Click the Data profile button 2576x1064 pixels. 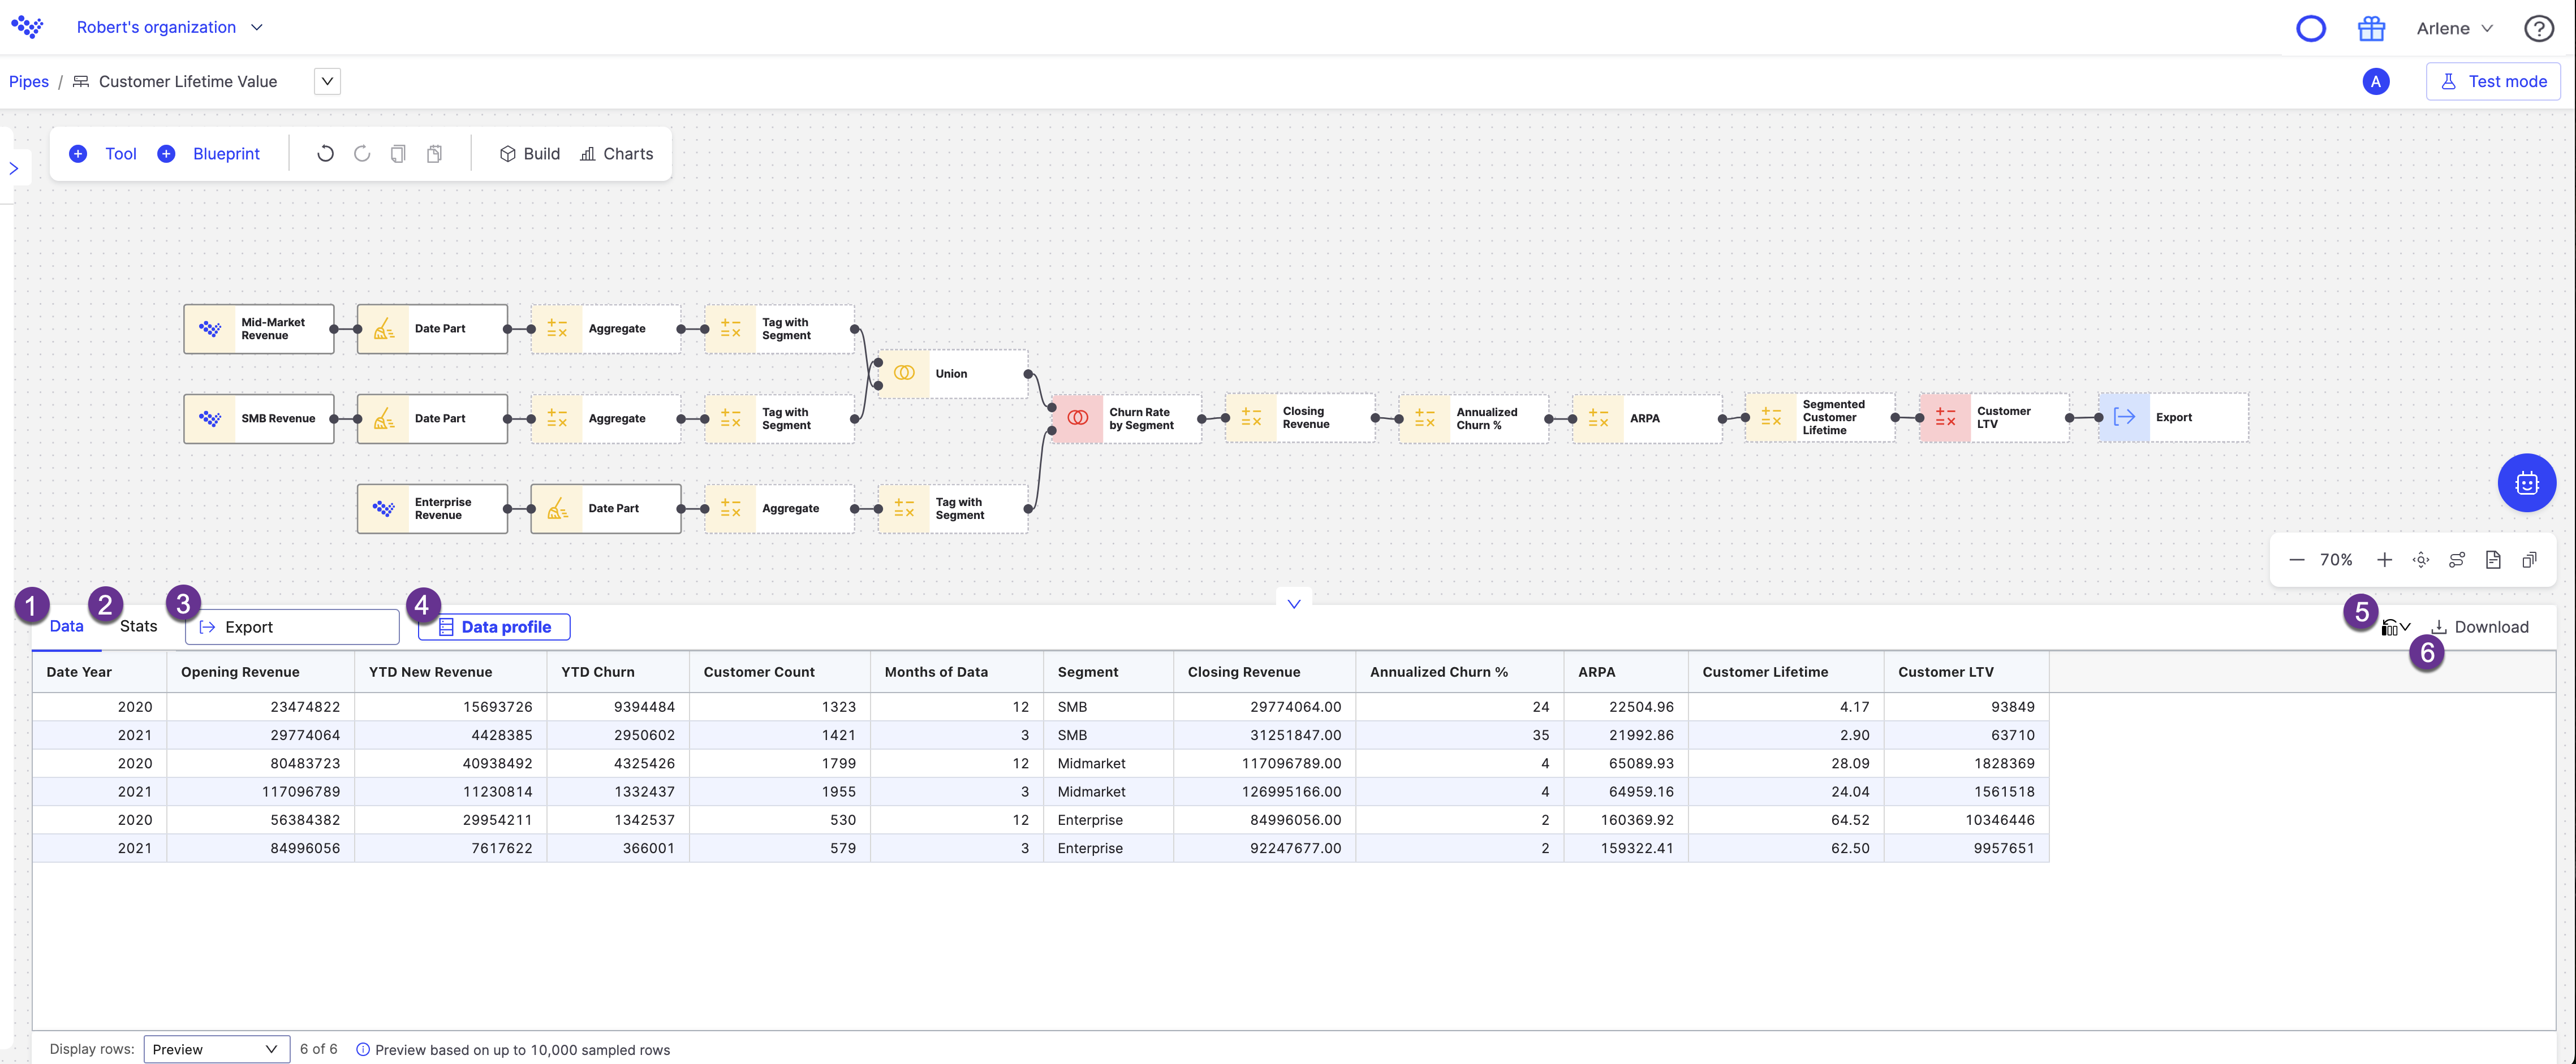[494, 628]
